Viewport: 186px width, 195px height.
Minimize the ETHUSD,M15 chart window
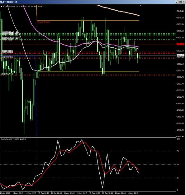pos(177,2)
